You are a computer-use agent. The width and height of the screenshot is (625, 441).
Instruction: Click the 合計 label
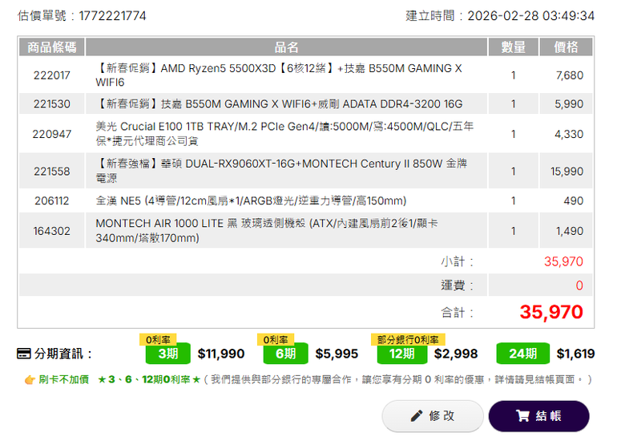tap(458, 313)
